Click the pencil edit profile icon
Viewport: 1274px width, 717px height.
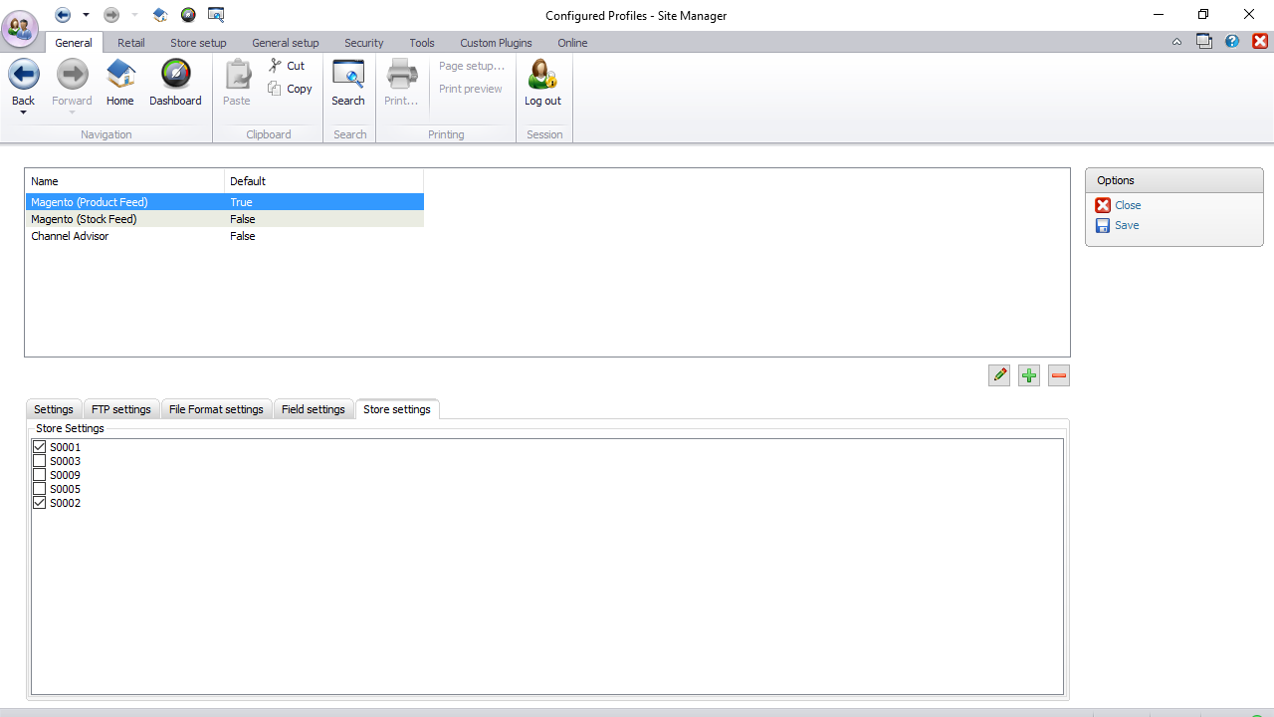pyautogui.click(x=999, y=375)
